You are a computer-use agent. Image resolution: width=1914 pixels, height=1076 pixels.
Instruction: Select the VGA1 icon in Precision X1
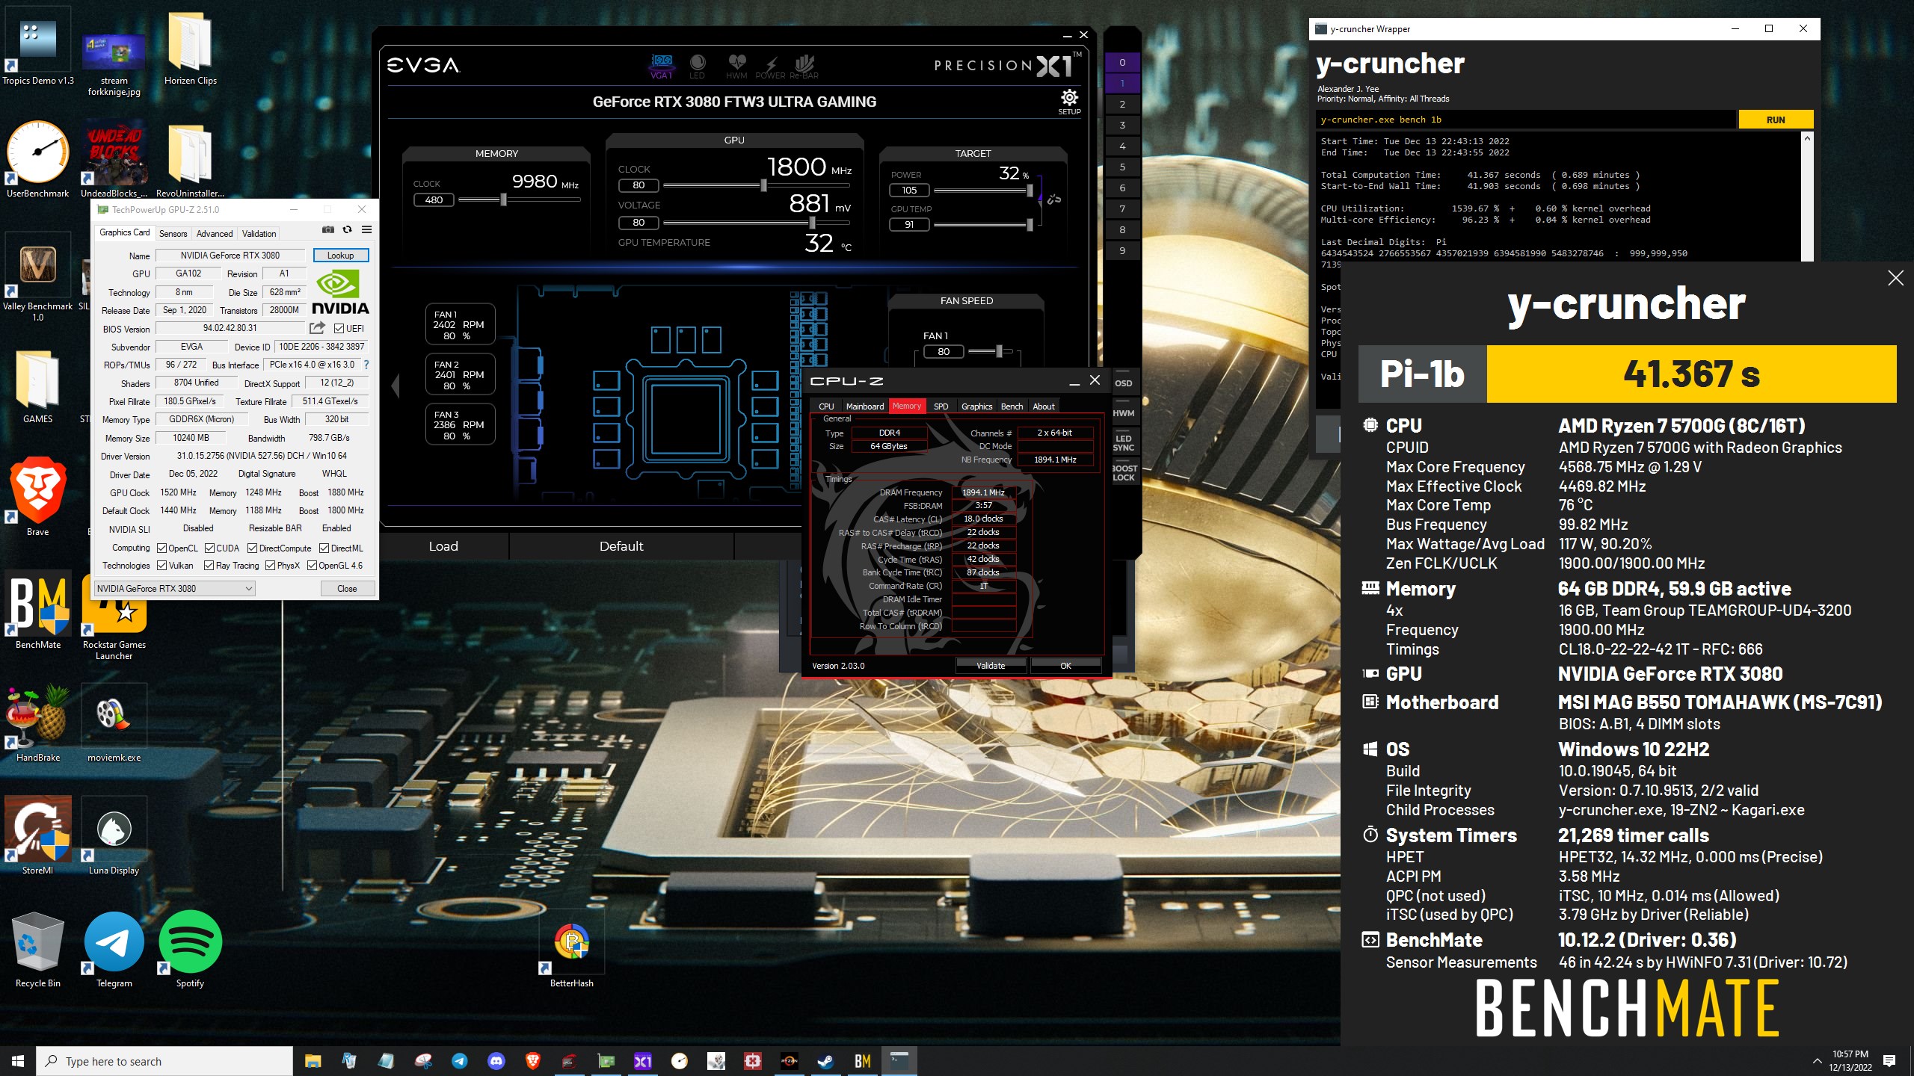(662, 66)
